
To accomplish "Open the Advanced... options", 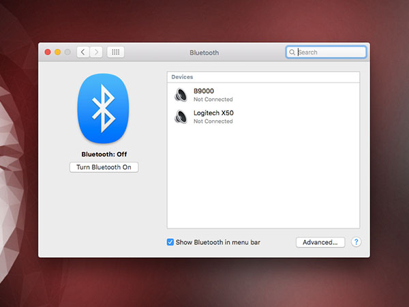I will [x=320, y=242].
